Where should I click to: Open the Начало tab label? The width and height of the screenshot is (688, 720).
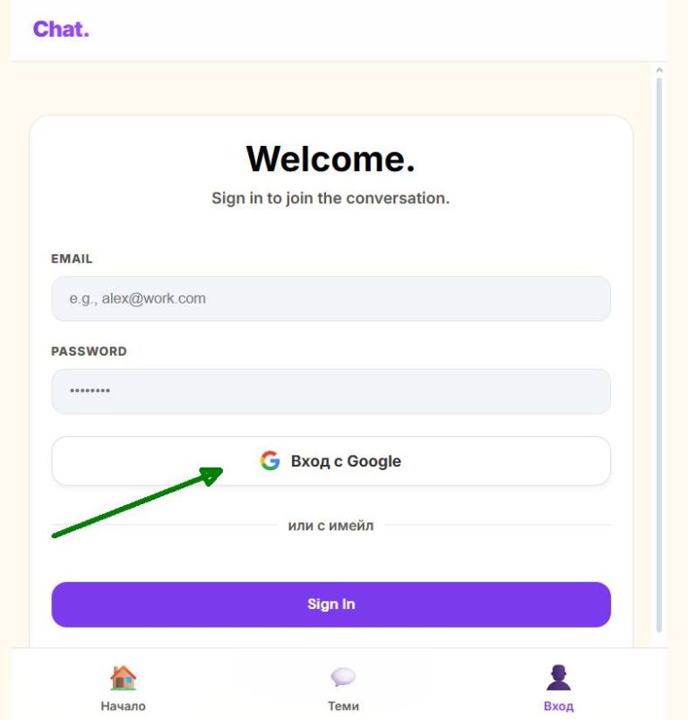tap(123, 706)
